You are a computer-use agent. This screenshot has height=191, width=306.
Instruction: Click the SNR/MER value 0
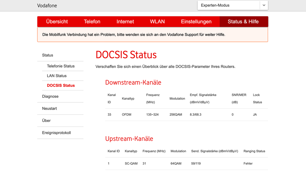tap(232, 115)
